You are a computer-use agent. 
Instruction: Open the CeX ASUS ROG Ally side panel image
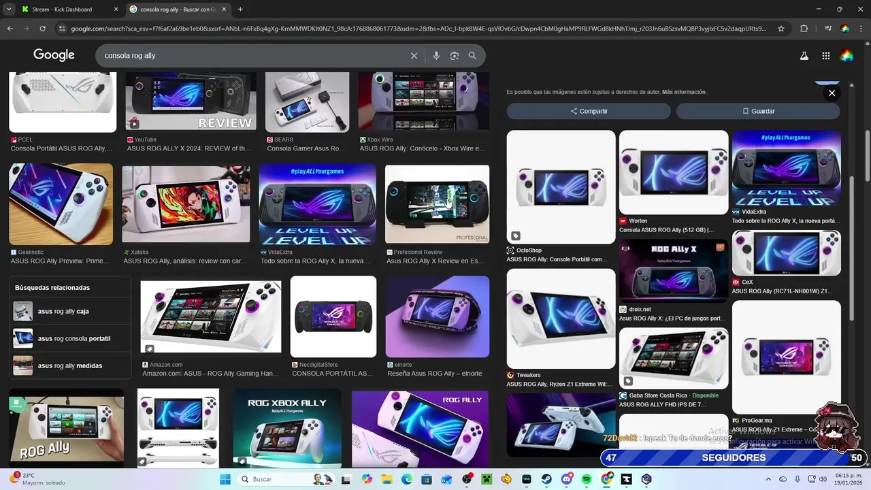coord(786,252)
